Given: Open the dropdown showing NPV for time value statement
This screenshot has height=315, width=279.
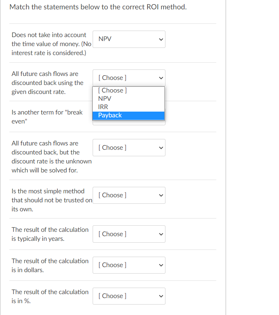Looking at the screenshot, I should [x=129, y=39].
